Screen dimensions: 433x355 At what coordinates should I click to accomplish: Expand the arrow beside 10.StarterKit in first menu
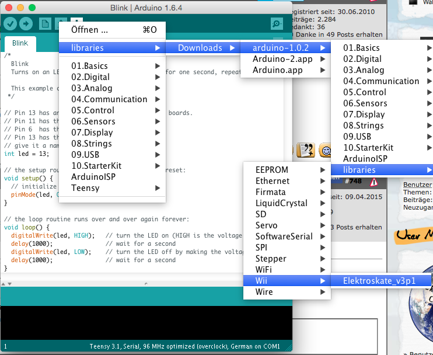click(158, 166)
